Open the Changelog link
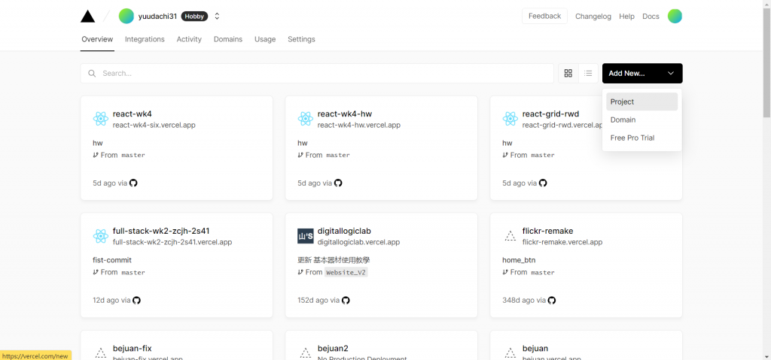This screenshot has width=771, height=360. [593, 17]
